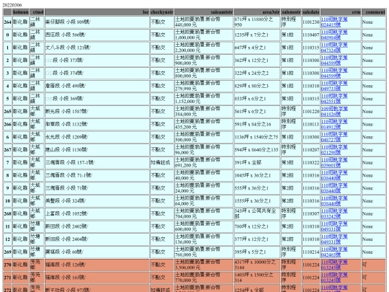
Task: Select the date text '20220306' above the table
Action: [12, 5]
